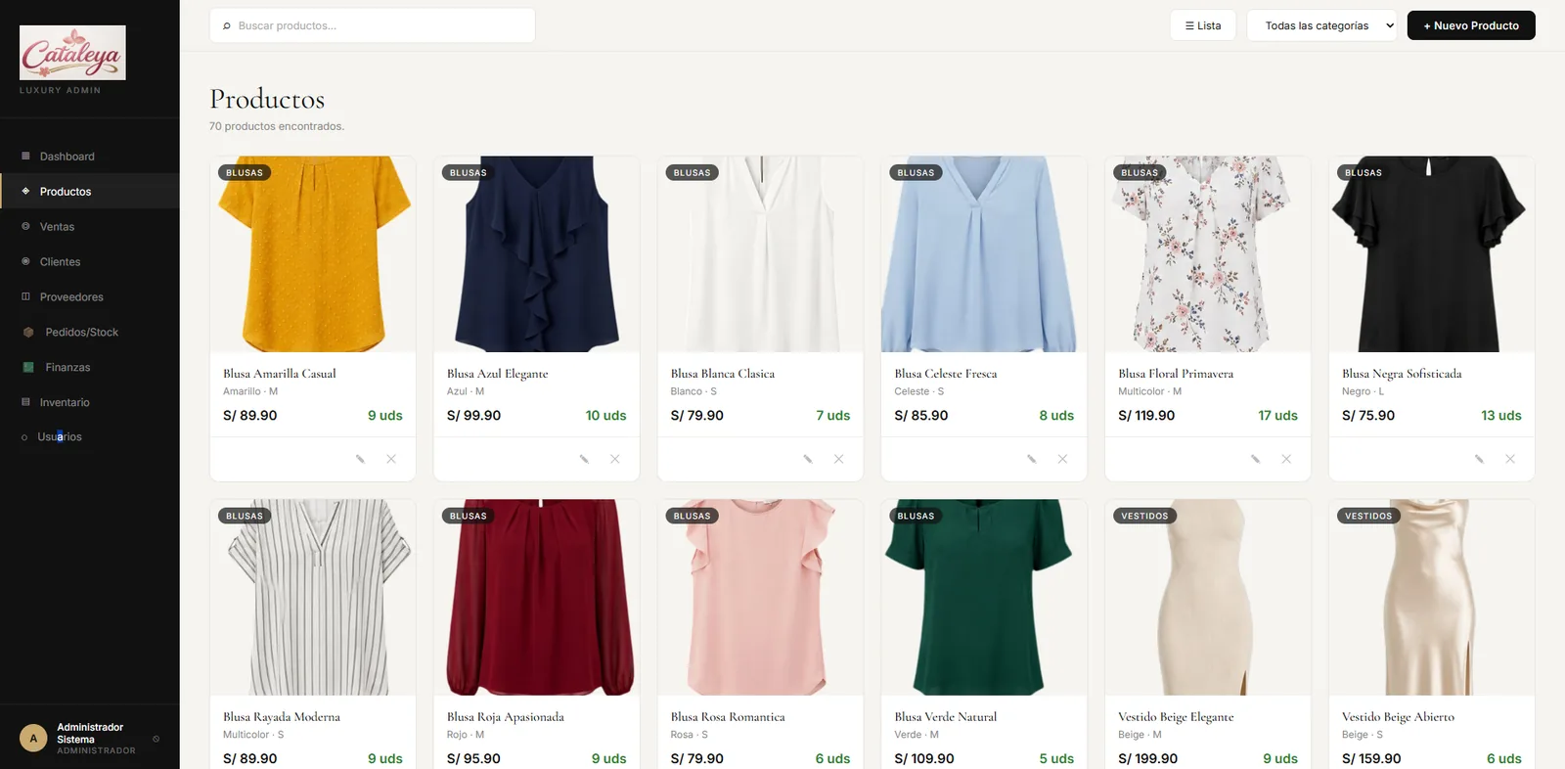
Task: Click the Blusa Verde Natural photo
Action: pos(984,598)
